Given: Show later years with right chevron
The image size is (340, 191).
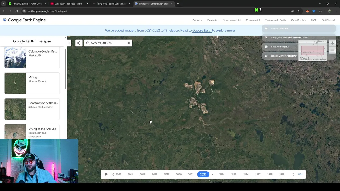Looking at the screenshot, I should (x=294, y=174).
